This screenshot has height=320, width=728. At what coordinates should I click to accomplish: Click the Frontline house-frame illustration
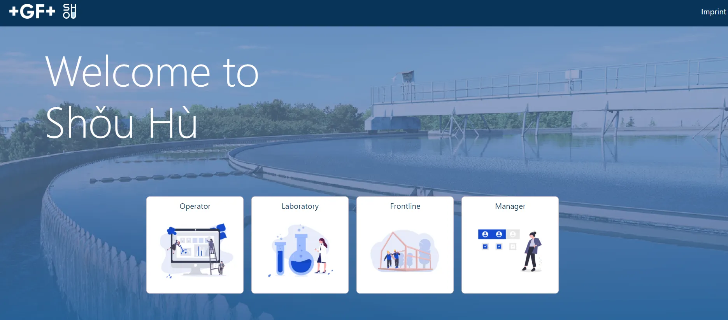[405, 251]
